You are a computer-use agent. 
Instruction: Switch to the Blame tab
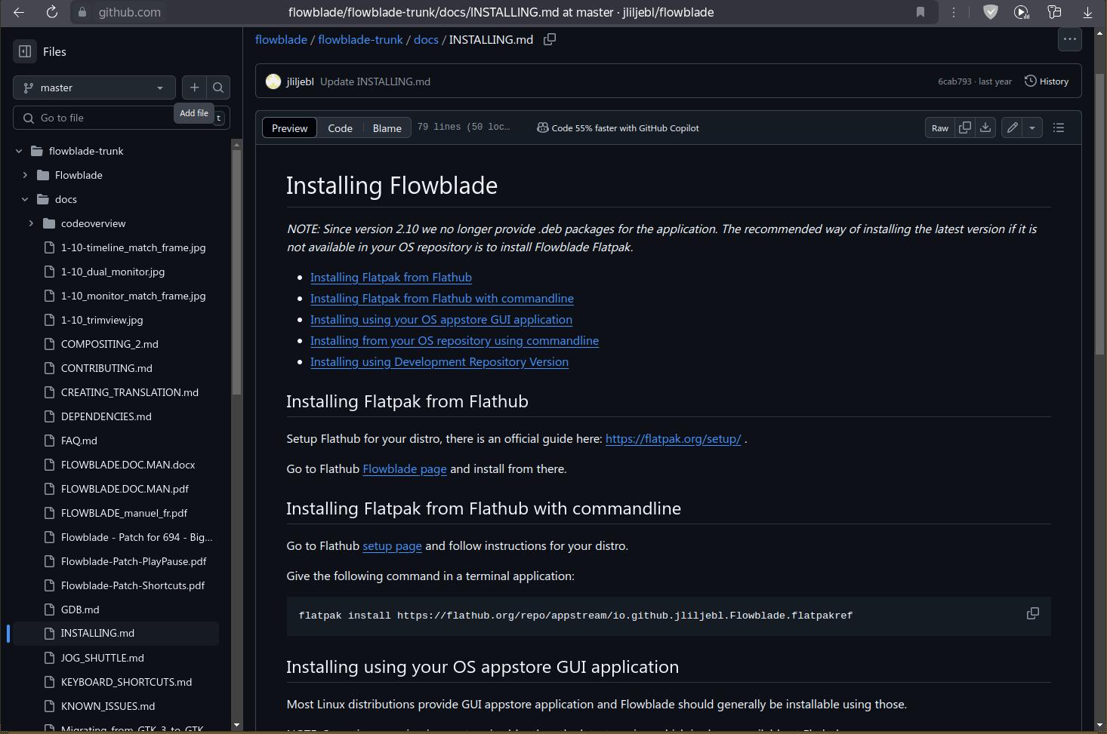coord(387,128)
